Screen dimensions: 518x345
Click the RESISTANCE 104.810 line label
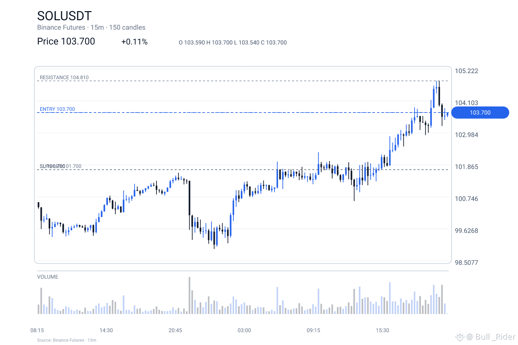(x=64, y=77)
